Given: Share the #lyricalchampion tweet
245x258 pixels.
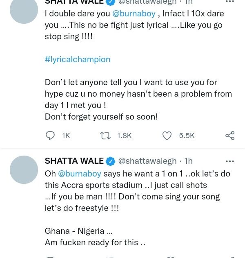Looking at the screenshot, I should coord(230,136).
